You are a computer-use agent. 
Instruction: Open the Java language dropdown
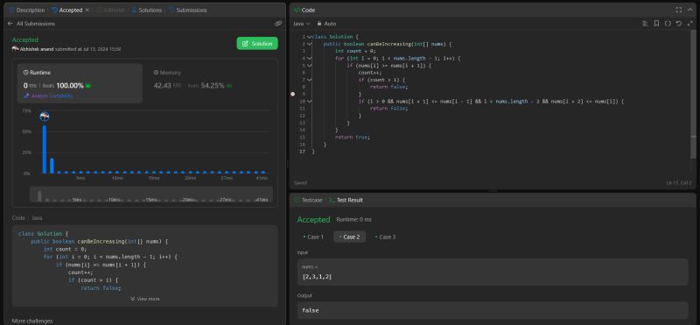pyautogui.click(x=302, y=24)
